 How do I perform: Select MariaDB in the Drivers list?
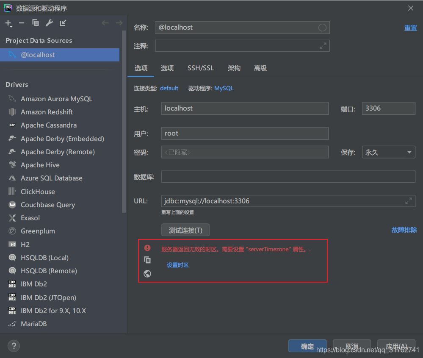click(33, 324)
